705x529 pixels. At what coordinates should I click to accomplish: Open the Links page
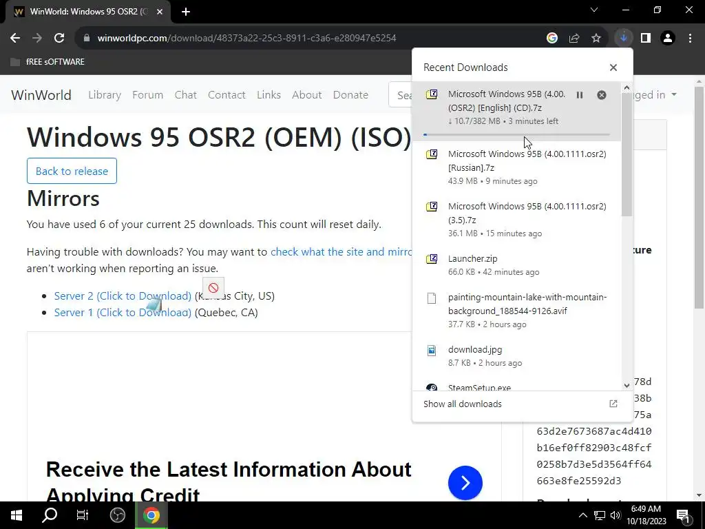coord(269,95)
